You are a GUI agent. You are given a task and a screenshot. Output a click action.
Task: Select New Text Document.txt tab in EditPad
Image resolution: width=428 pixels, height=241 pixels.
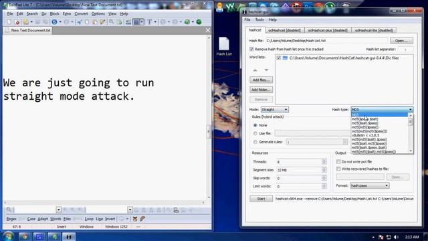(28, 30)
